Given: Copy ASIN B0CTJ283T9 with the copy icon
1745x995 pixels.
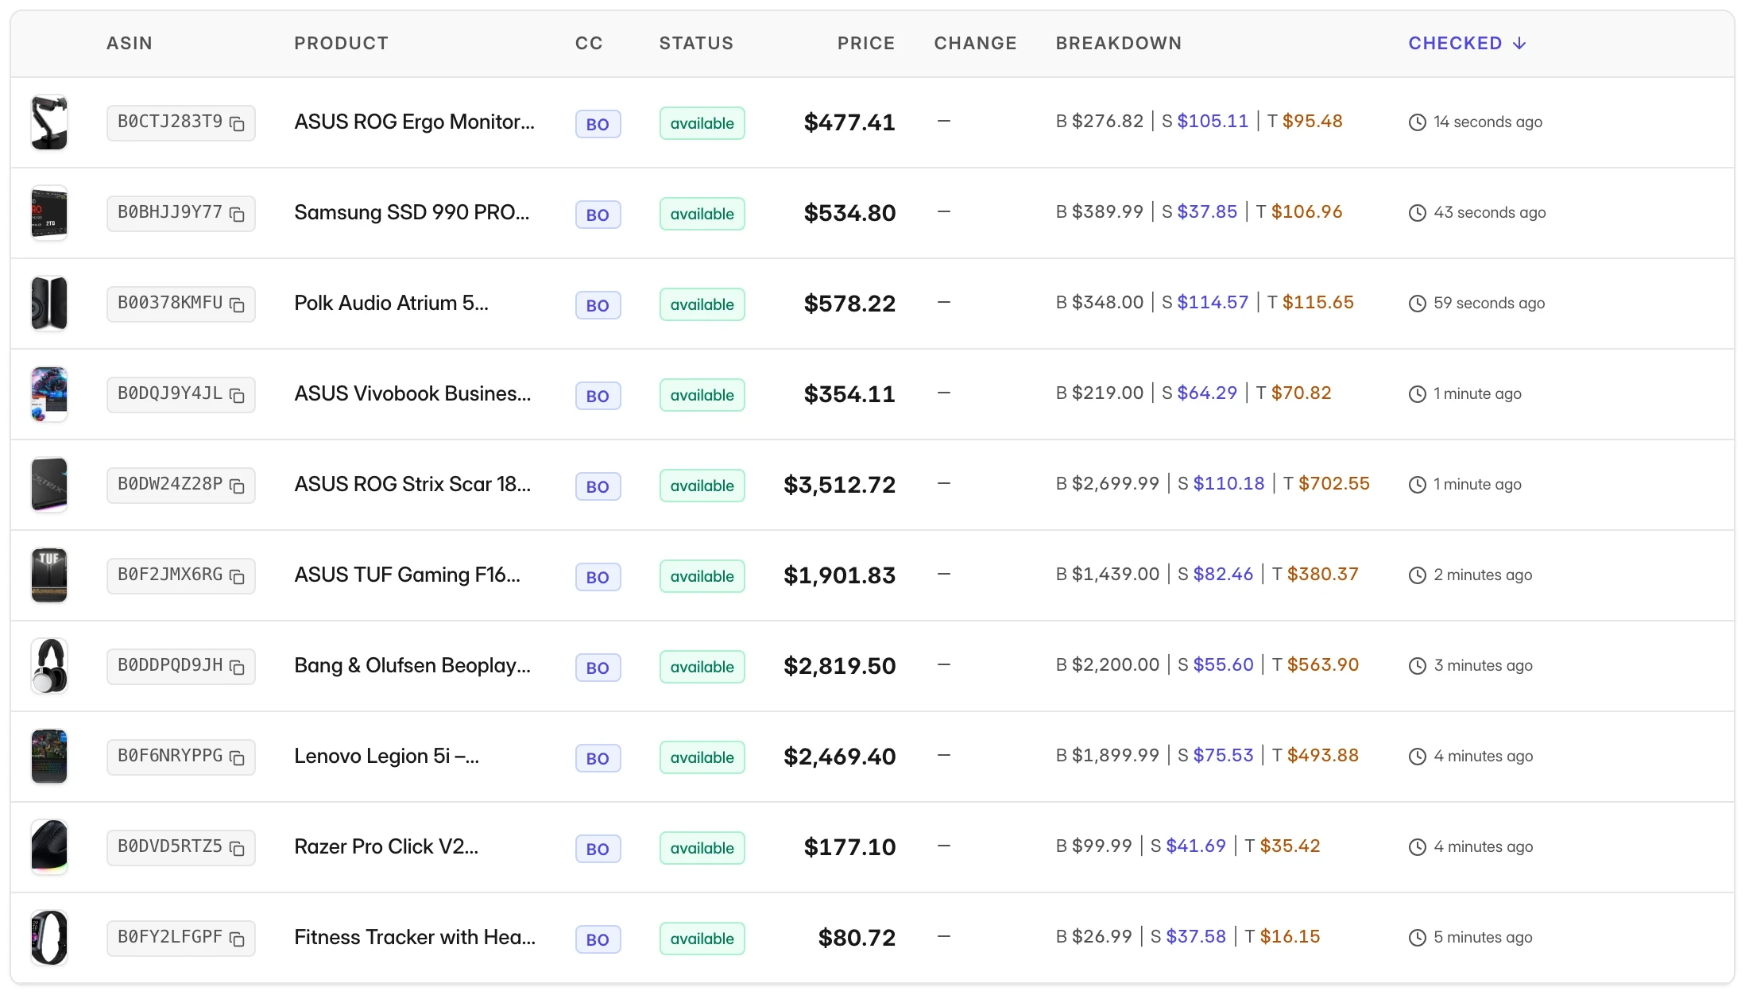Looking at the screenshot, I should tap(237, 123).
